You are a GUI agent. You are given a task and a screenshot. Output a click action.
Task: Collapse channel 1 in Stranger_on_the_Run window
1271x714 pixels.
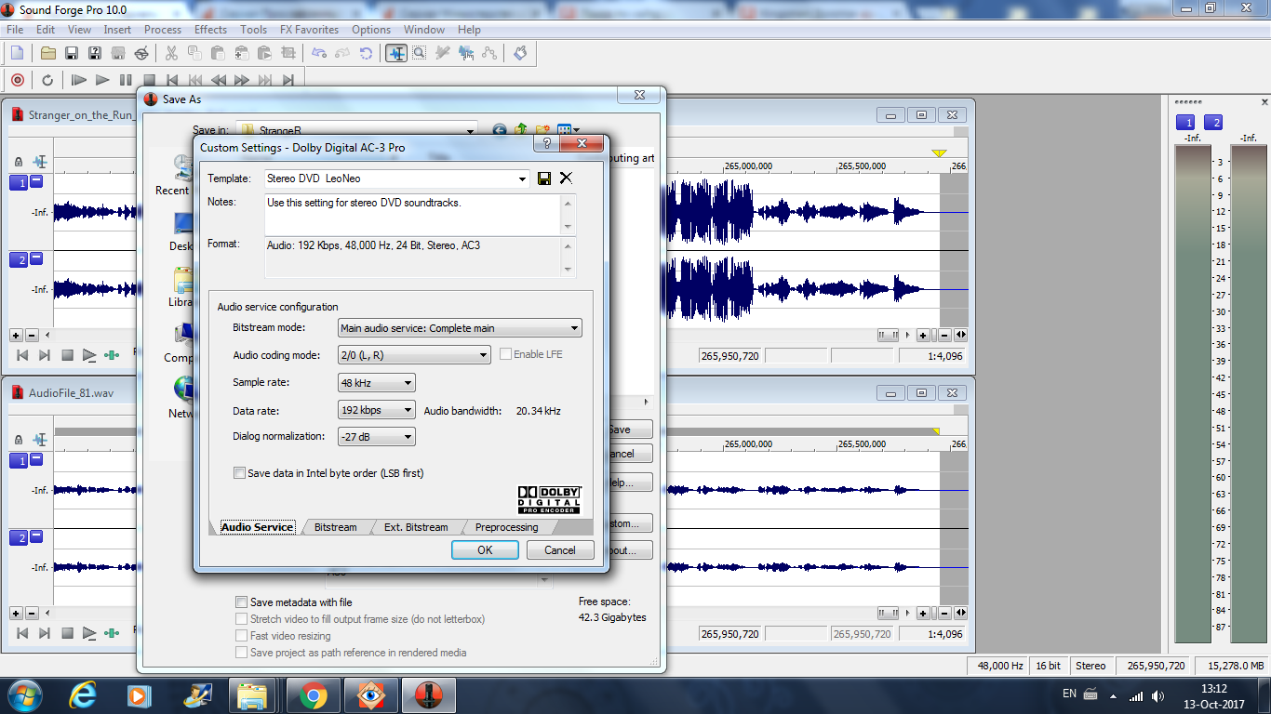[x=36, y=181]
